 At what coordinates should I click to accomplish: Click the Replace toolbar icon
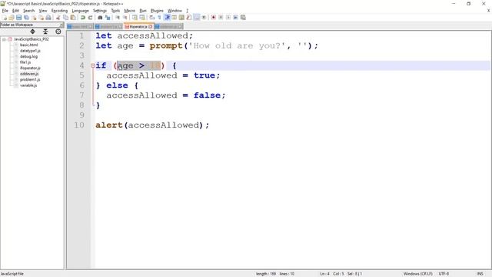point(108,17)
